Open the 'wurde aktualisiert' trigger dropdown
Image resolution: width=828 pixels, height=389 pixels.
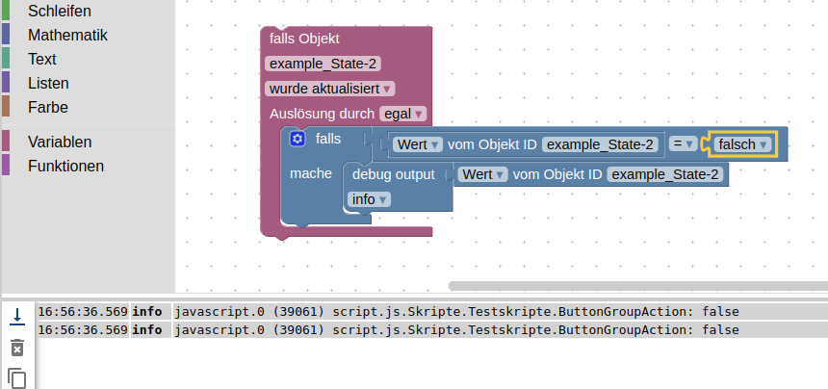click(x=329, y=89)
